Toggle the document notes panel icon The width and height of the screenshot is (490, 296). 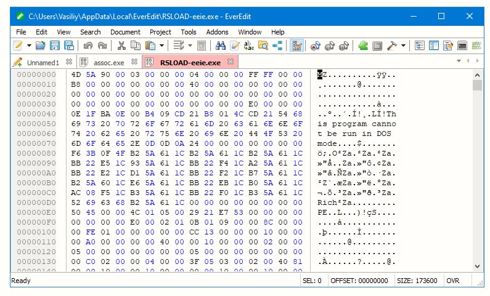[448, 46]
